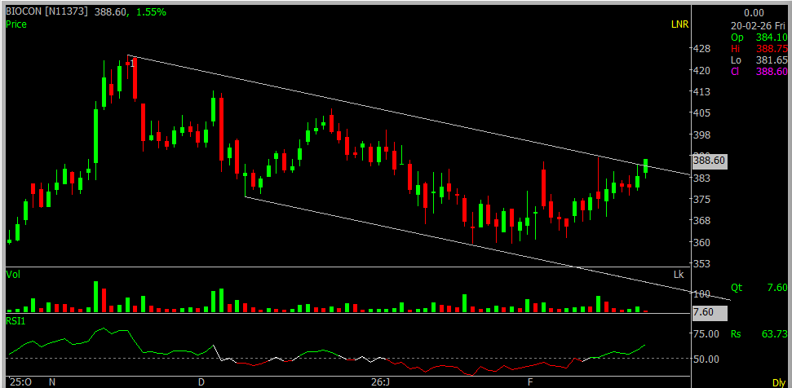Click the 75.00 RSI axis label
Screen dimensions: 792x388
[x=706, y=334]
